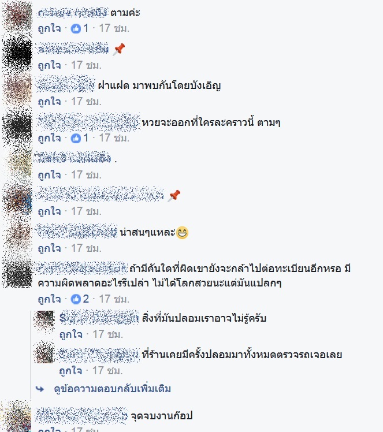Image resolution: width=383 pixels, height=432 pixels.
Task: Click the second red pushpin emoji comment
Action: (174, 196)
